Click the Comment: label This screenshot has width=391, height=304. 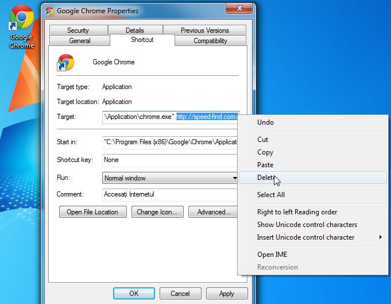point(70,194)
